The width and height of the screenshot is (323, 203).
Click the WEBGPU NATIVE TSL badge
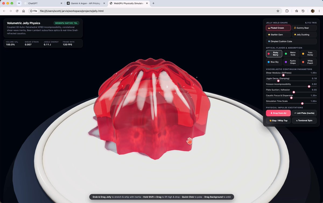point(66,23)
